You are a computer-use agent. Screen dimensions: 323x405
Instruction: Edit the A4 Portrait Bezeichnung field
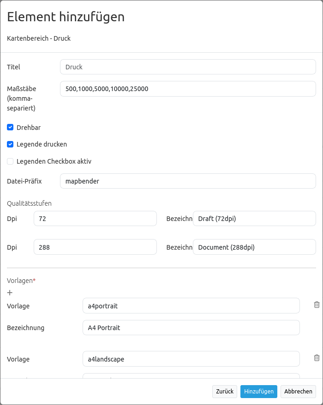click(191, 328)
